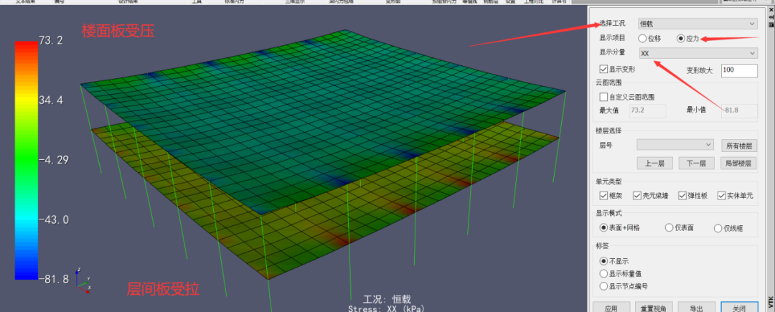Click the 选择工况 label text
This screenshot has width=775, height=312.
(612, 23)
